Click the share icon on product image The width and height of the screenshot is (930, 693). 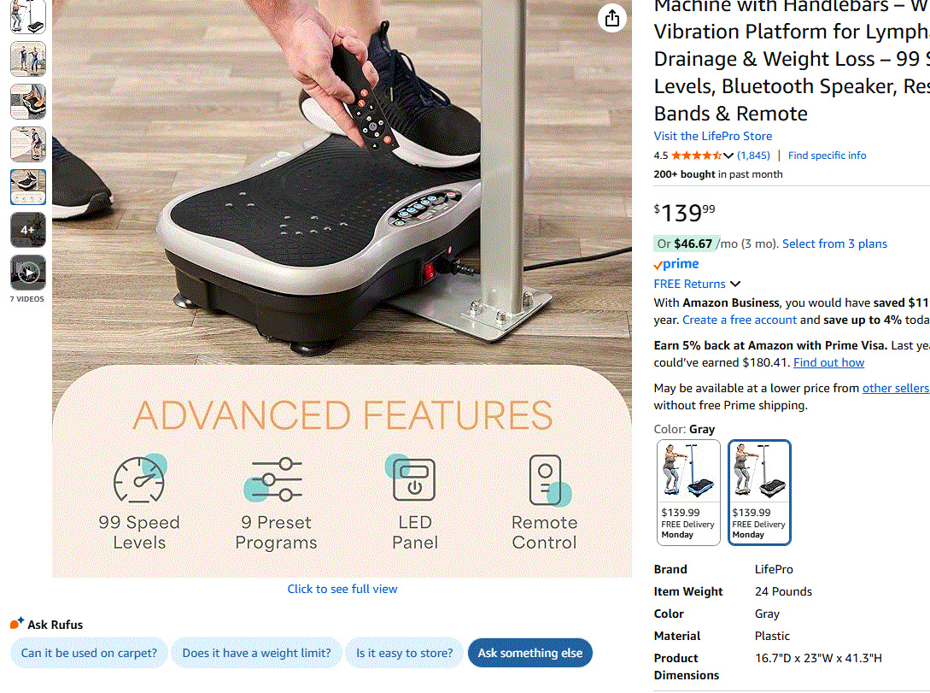coord(612,19)
